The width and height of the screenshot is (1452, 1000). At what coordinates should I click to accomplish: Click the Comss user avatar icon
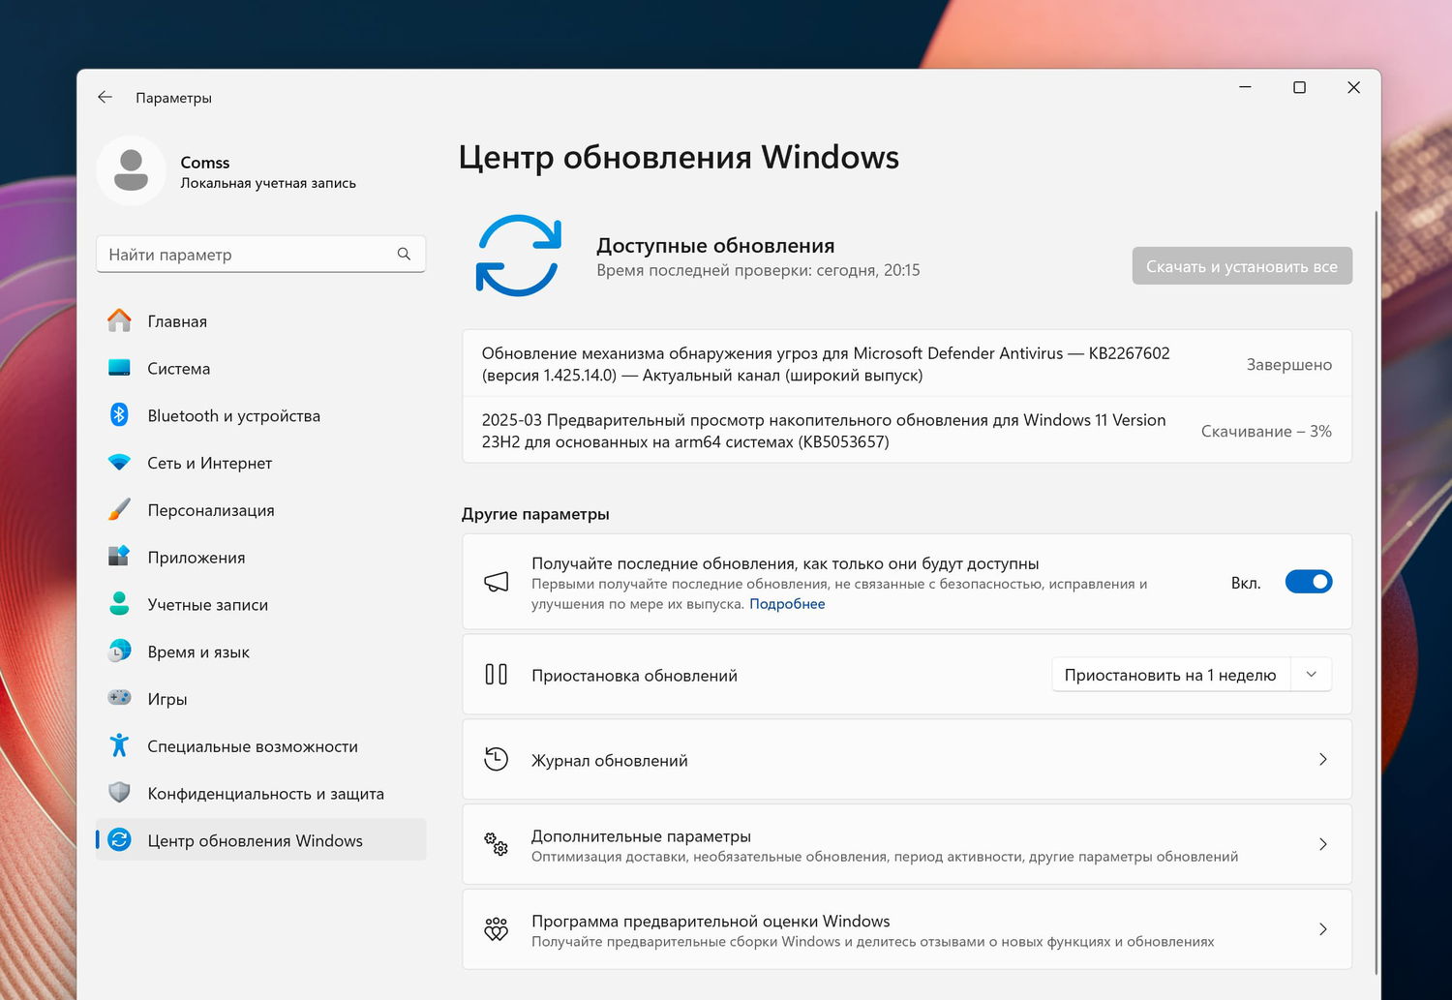(131, 170)
